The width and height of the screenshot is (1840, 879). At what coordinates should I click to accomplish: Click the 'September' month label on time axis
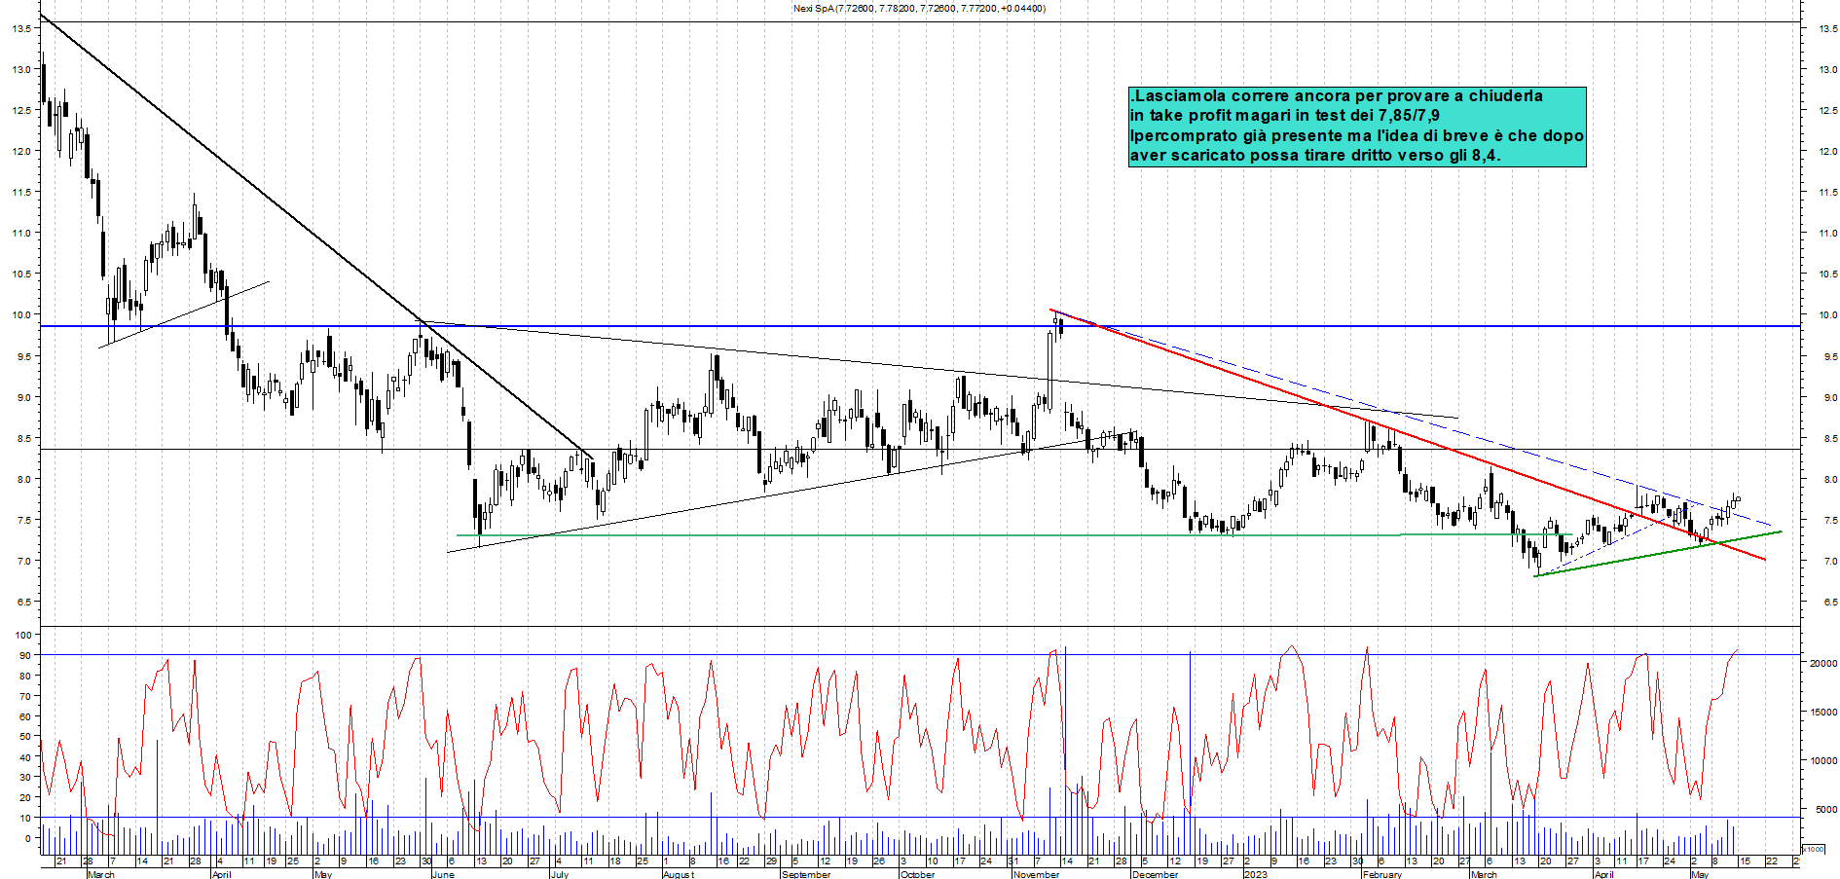(x=806, y=874)
